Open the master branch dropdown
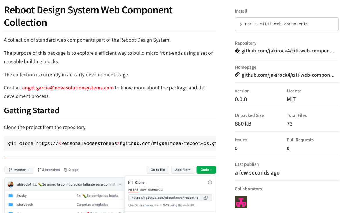Screen dimensions: 341x213 pyautogui.click(x=19, y=170)
